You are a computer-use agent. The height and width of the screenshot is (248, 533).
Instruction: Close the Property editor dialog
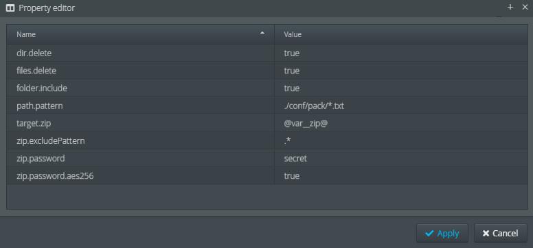click(x=525, y=7)
